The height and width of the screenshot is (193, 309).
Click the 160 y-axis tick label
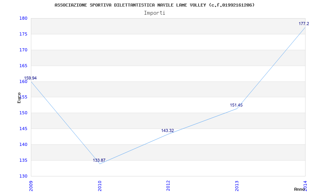23,81
